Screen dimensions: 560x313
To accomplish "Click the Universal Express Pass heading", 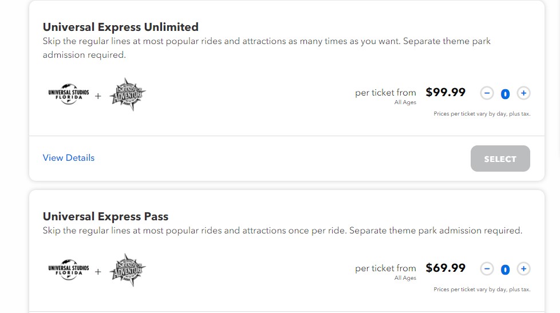I will [x=106, y=217].
